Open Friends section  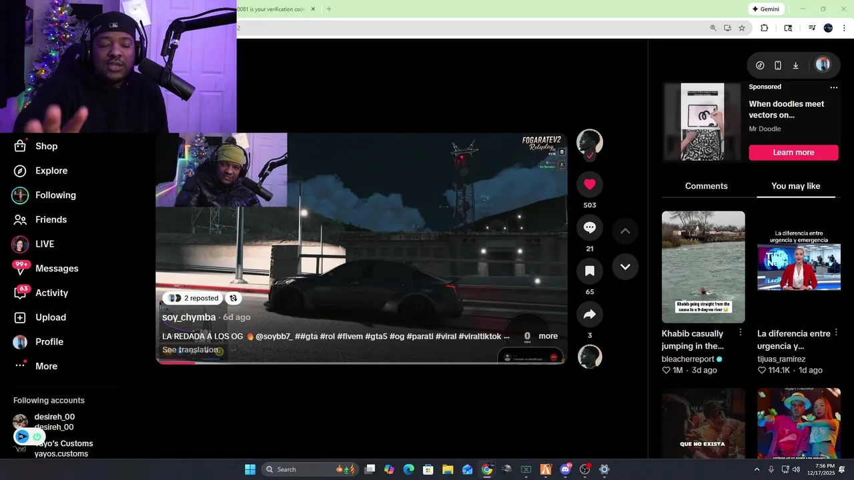point(40,219)
